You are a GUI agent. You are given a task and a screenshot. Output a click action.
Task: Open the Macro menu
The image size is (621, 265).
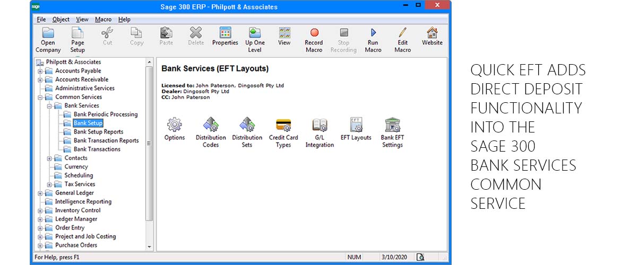pyautogui.click(x=103, y=20)
